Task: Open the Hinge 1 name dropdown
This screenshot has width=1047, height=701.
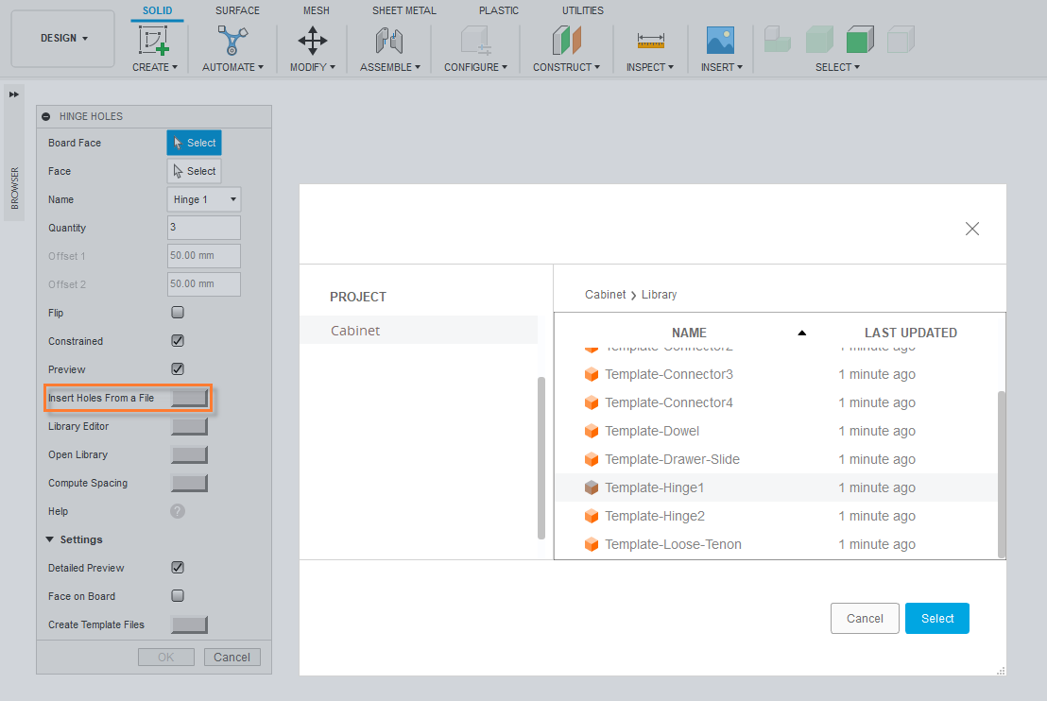Action: coord(203,199)
